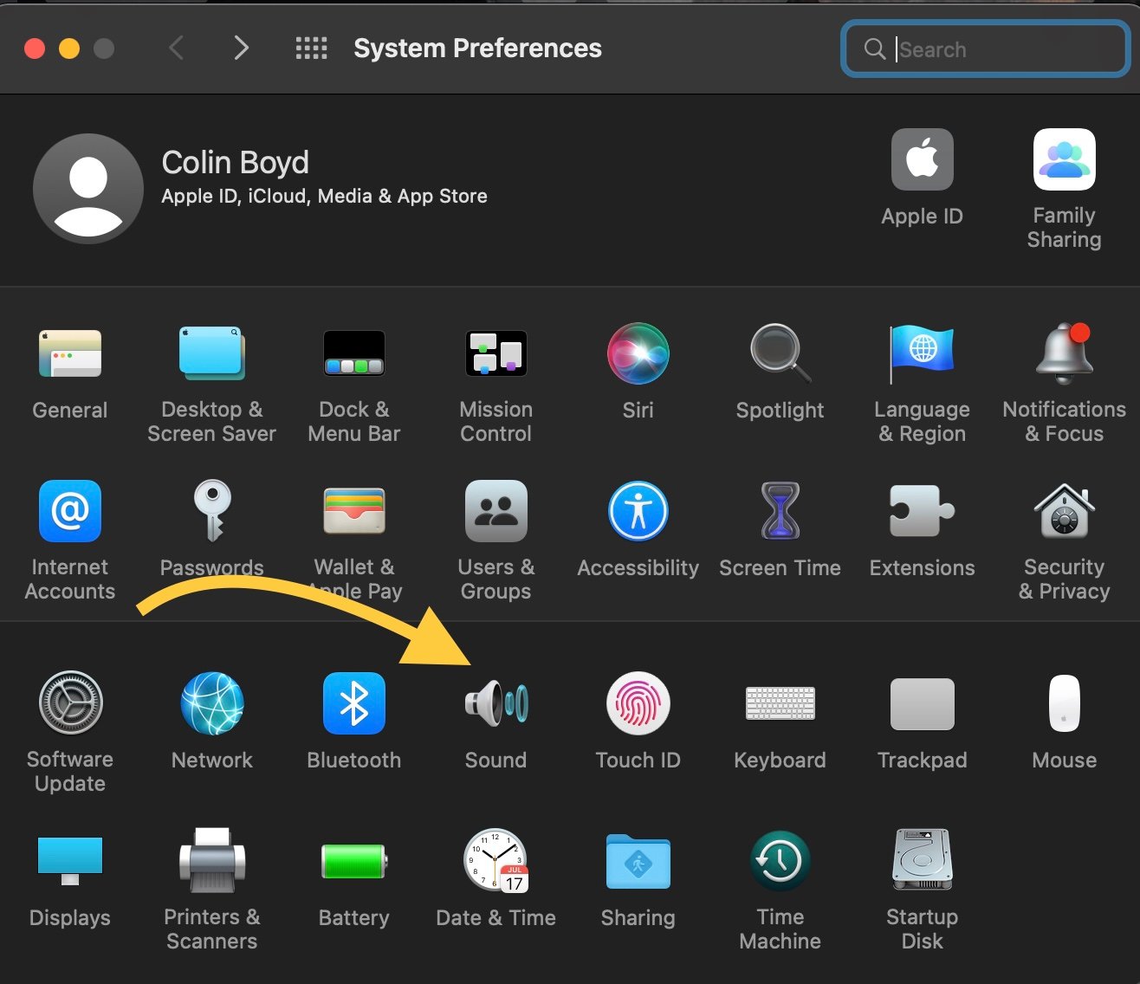Screen dimensions: 1140x984
Task: Click the yellow minimize window button
Action: (69, 49)
